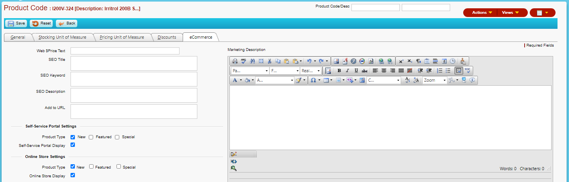Click the SEO Title text area

coord(134,63)
